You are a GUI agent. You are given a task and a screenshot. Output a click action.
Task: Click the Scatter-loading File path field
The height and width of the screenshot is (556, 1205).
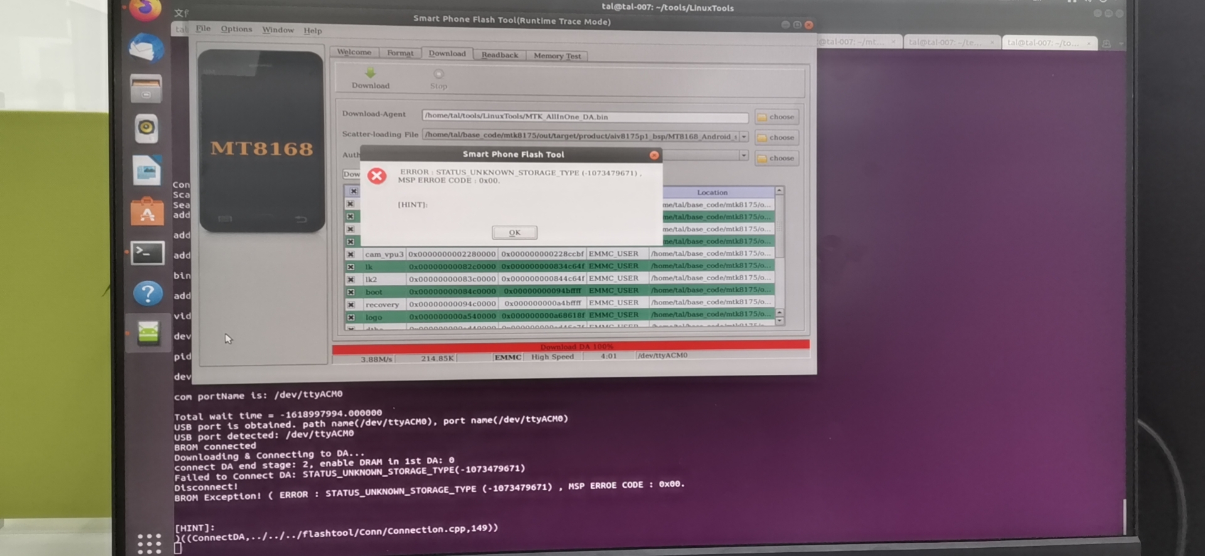(x=581, y=136)
